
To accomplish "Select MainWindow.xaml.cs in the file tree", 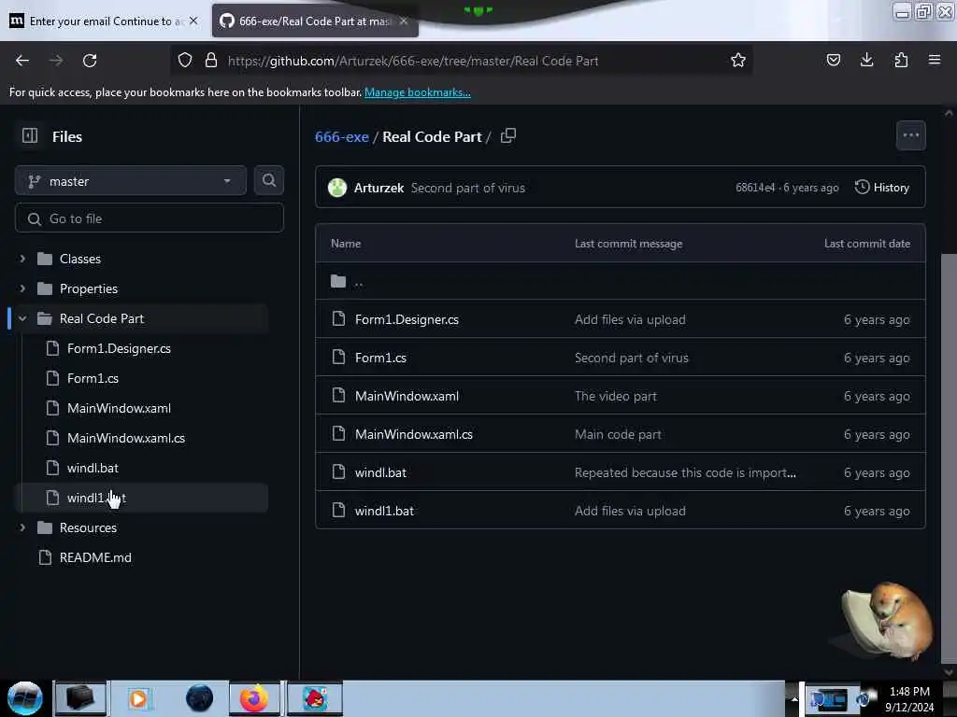I will click(126, 438).
